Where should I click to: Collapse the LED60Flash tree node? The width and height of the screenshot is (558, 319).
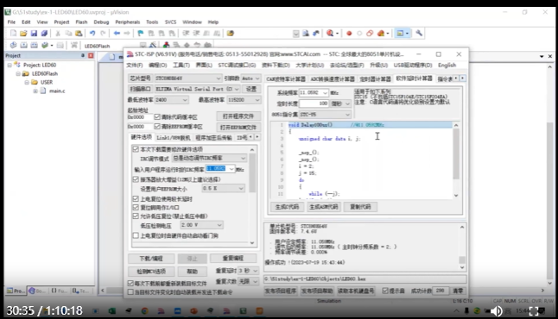(x=18, y=74)
